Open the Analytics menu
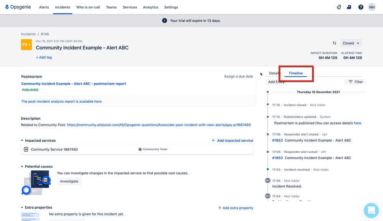 150,7
